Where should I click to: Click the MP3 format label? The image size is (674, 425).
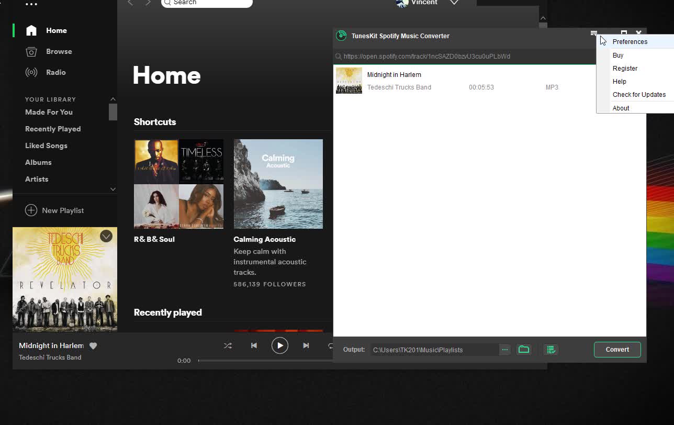coord(552,87)
